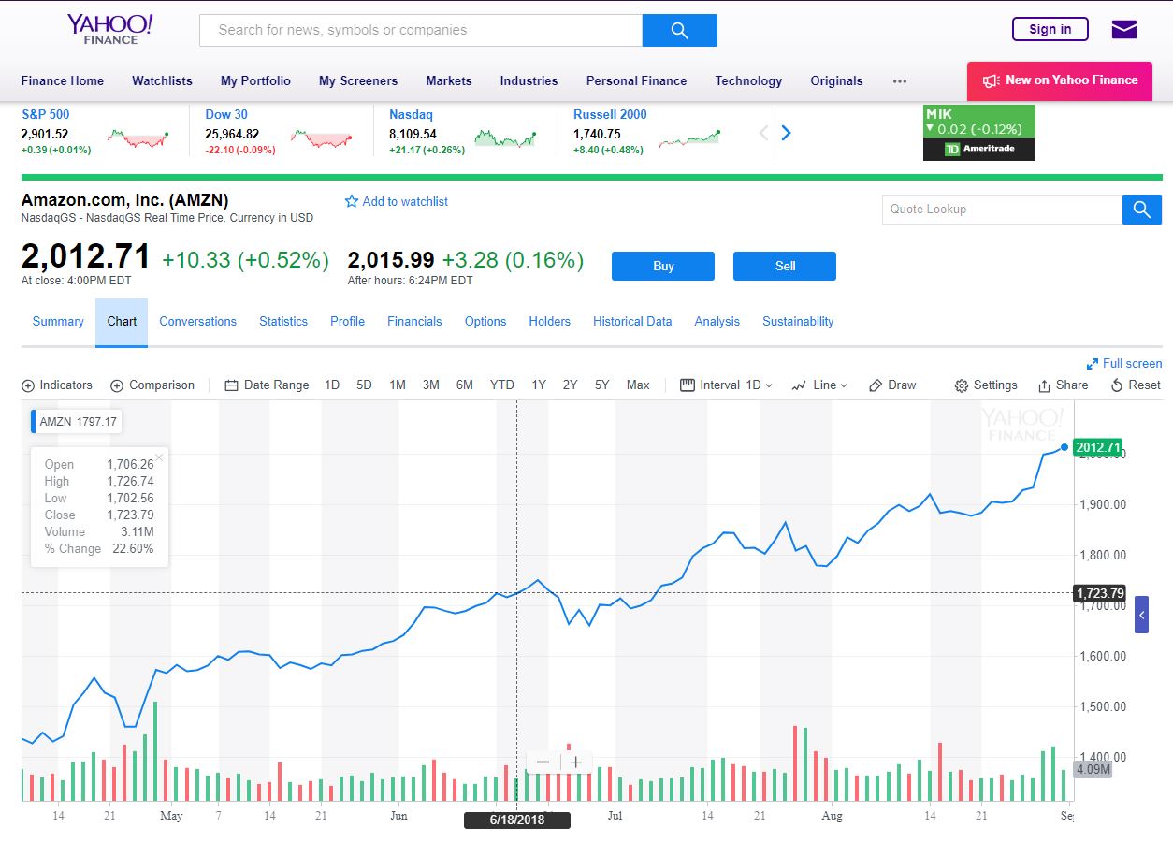The height and width of the screenshot is (842, 1173).
Task: Zoom out with the minus button
Action: (x=543, y=762)
